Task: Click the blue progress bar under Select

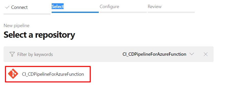Action: pos(75,12)
